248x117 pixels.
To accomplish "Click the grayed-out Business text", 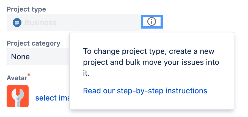I will [x=40, y=23].
